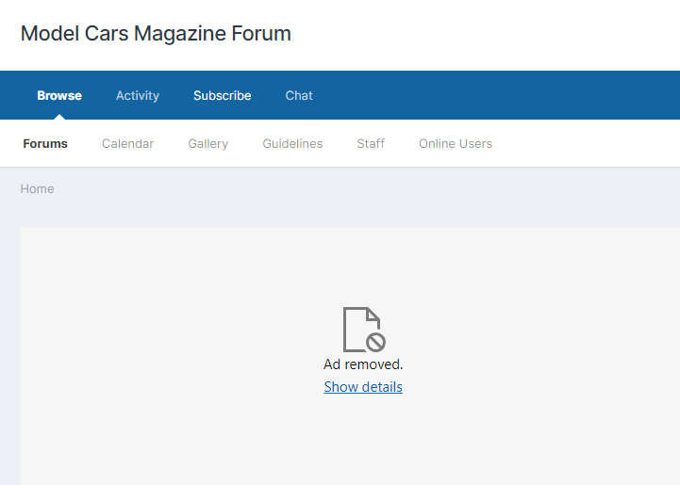Open the Gallery submenu item

(207, 144)
